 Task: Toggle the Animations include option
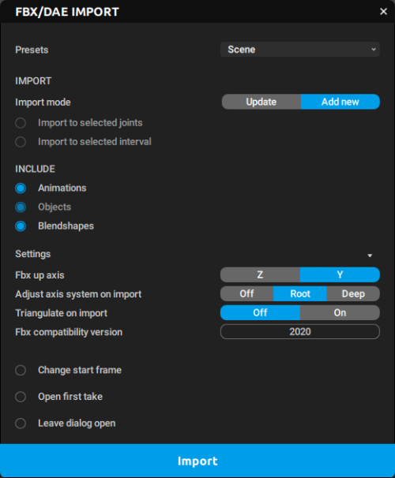[21, 189]
